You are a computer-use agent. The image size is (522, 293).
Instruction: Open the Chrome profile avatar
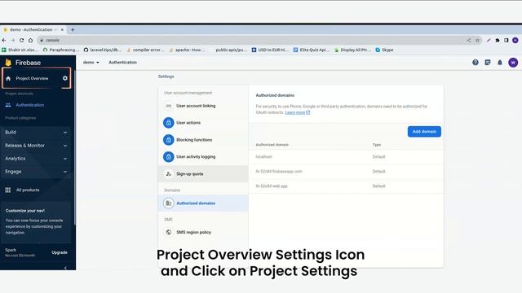515,40
